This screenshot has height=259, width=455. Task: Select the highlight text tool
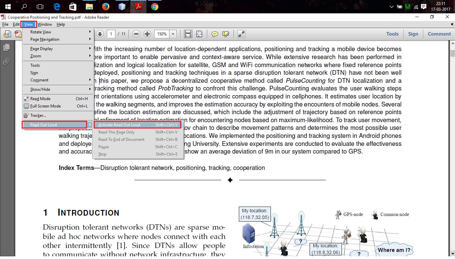(226, 34)
